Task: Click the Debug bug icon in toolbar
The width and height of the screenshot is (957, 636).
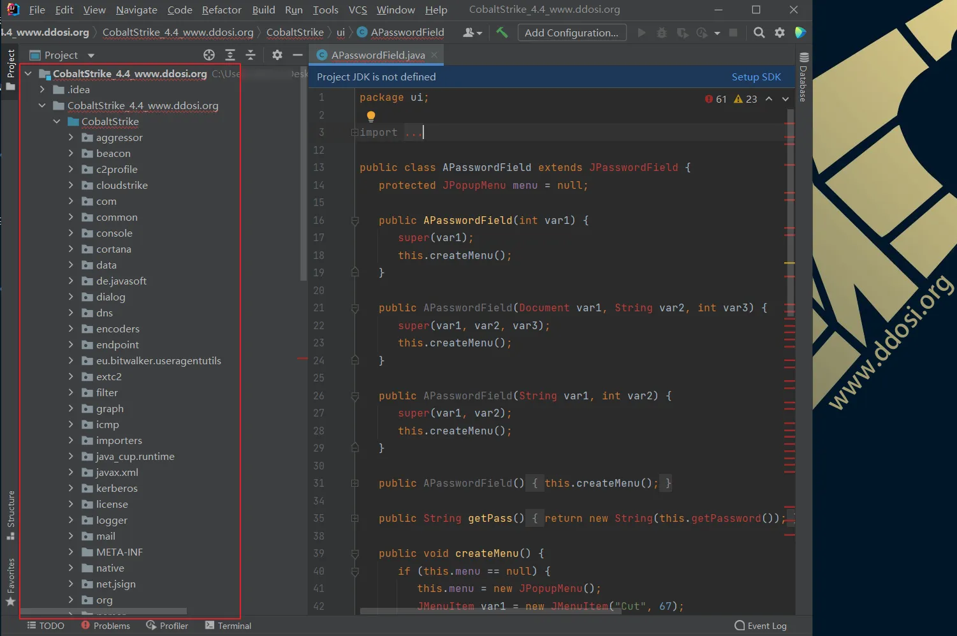Action: 662,33
